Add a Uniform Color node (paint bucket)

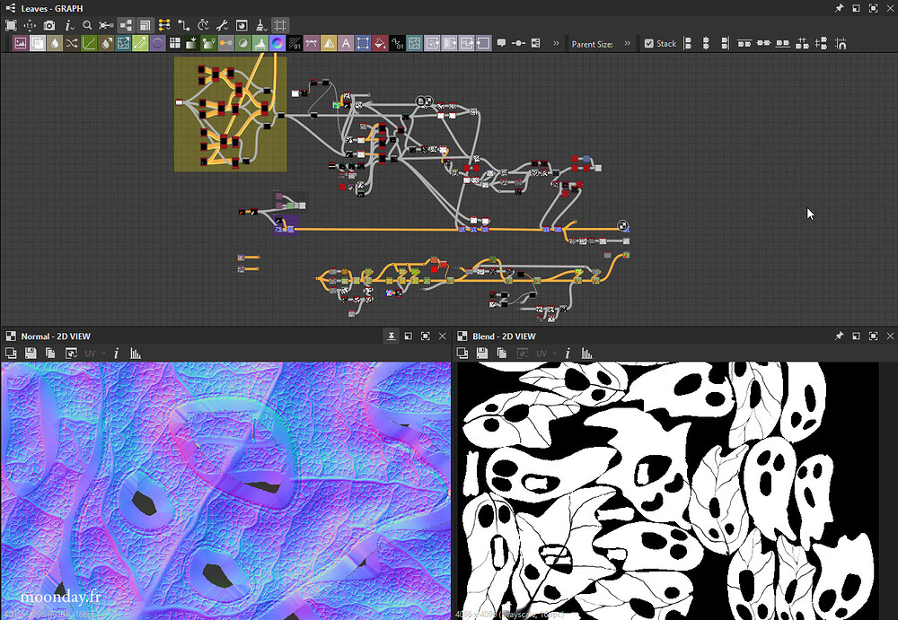tap(380, 43)
